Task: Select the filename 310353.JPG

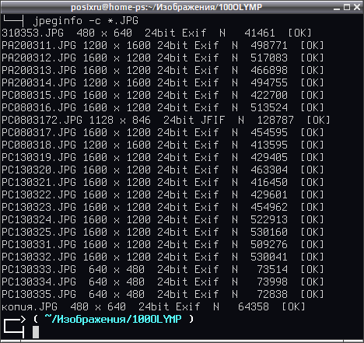Action: [x=33, y=33]
